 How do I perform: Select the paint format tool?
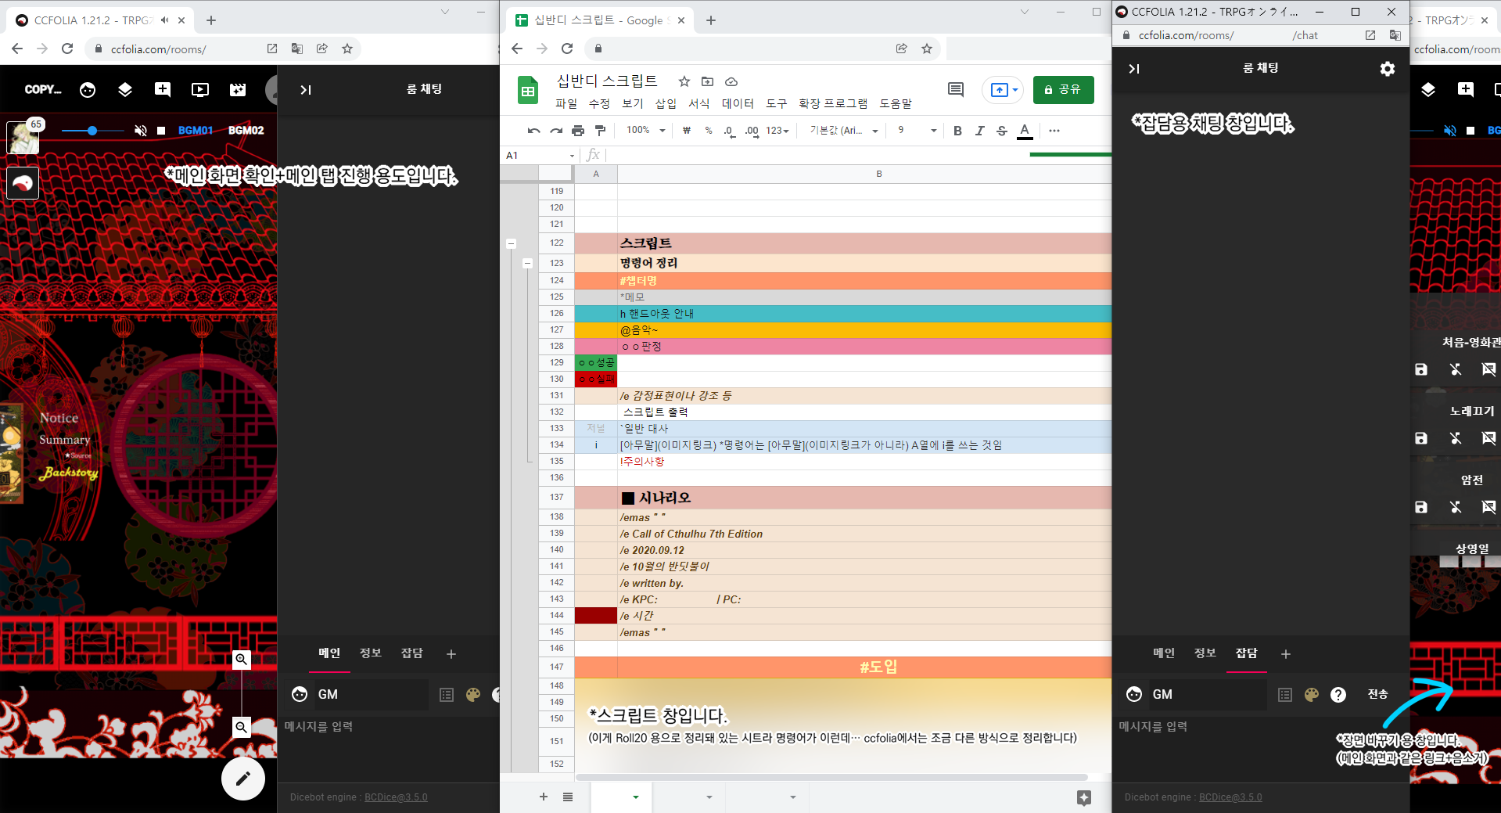click(x=600, y=131)
